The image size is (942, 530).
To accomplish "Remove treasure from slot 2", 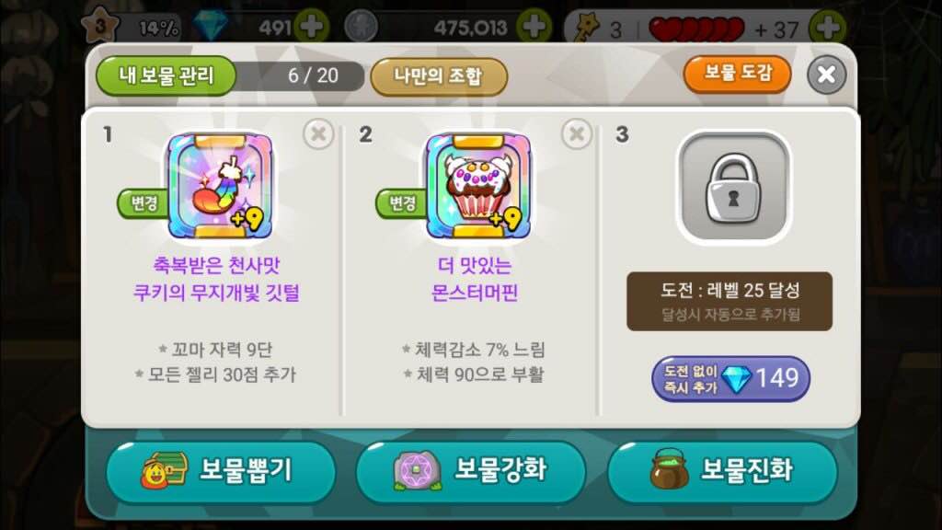I will 577,133.
